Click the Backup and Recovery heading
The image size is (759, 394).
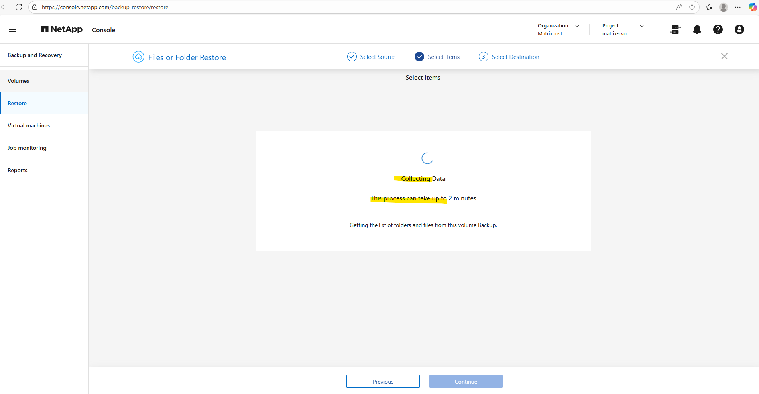35,55
